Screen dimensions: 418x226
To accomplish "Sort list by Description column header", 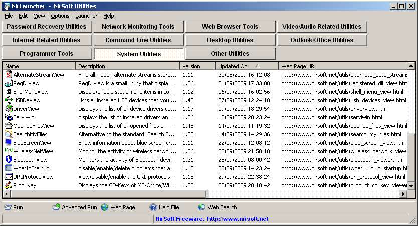I will (x=127, y=66).
